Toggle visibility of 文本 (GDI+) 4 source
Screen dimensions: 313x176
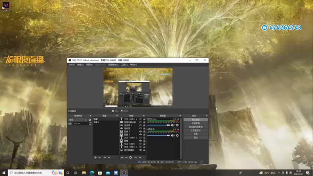coord(140,119)
